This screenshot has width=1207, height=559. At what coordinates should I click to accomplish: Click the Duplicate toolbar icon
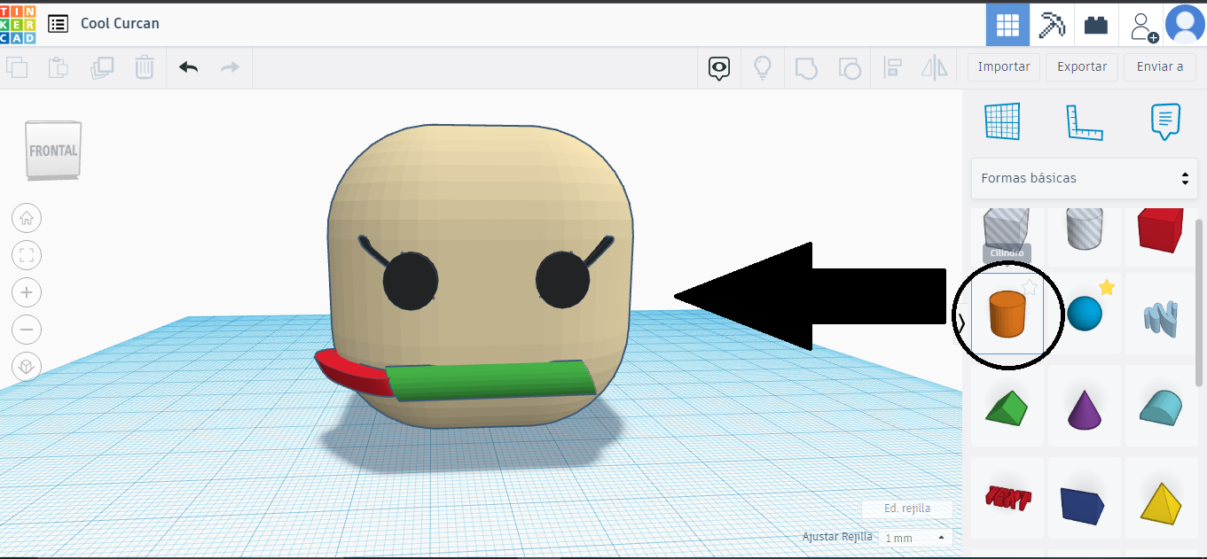click(x=102, y=67)
